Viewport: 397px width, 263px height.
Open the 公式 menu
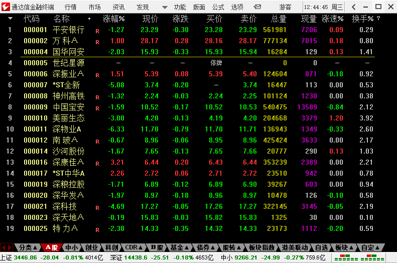[x=218, y=7]
